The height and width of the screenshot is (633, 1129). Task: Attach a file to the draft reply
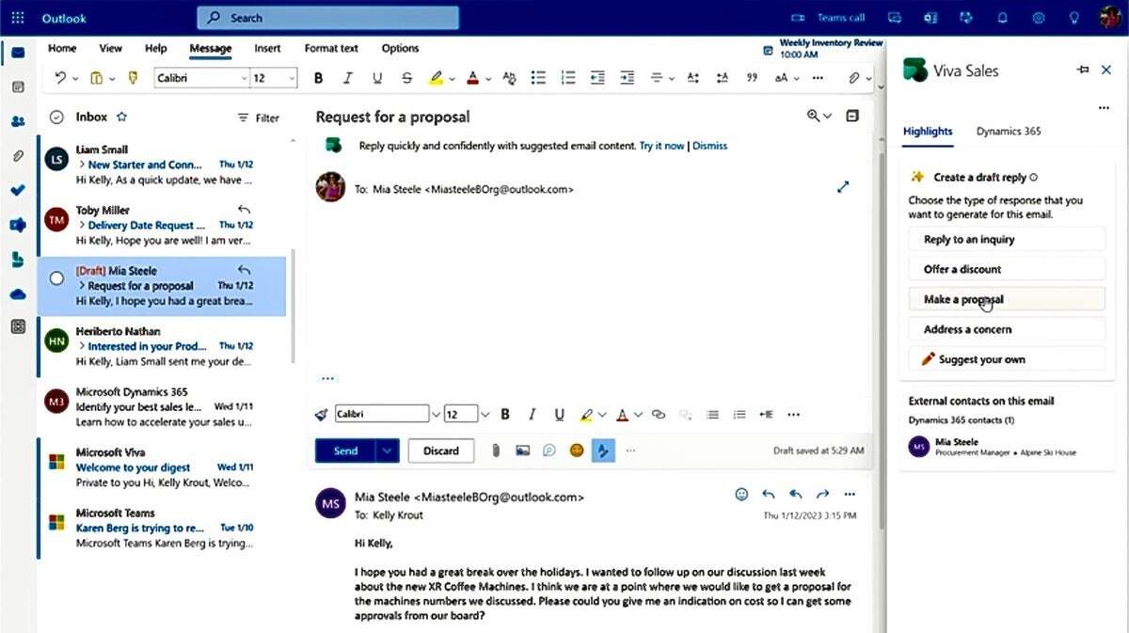click(496, 451)
